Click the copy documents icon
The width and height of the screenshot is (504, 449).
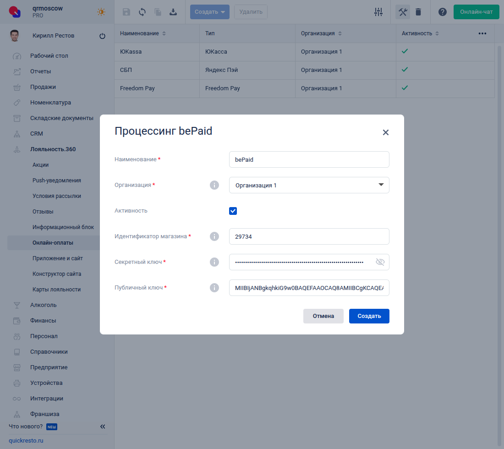coord(158,12)
